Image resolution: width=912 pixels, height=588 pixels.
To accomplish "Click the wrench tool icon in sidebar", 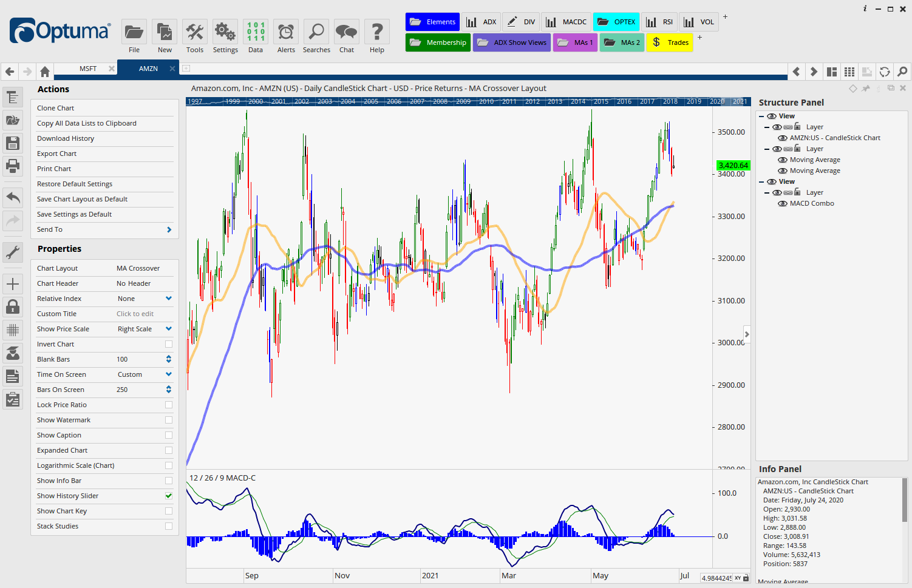I will [13, 252].
